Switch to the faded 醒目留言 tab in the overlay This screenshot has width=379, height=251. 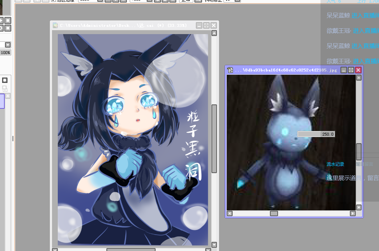click(x=364, y=164)
